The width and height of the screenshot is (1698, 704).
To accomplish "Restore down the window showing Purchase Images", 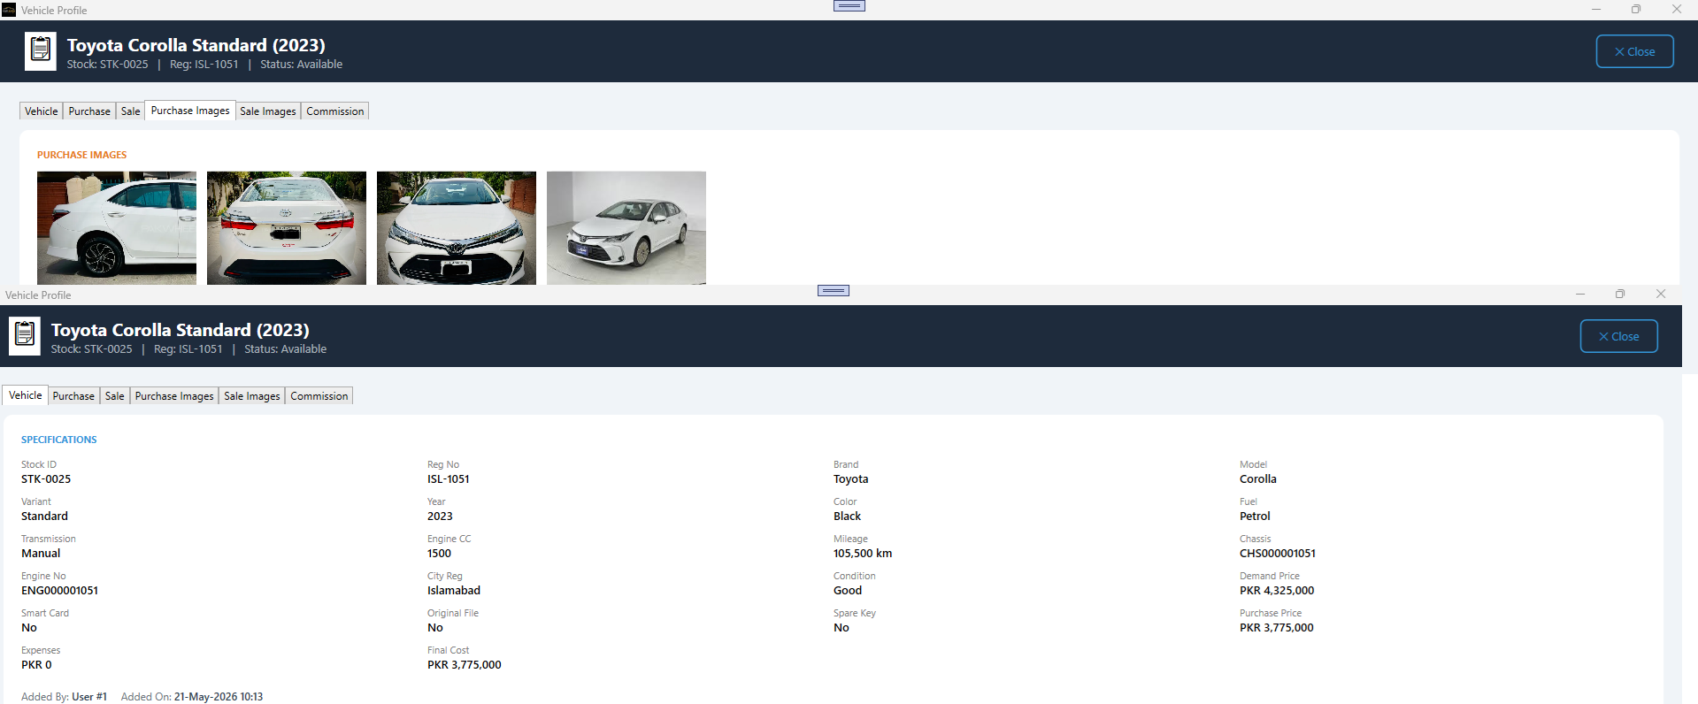I will click(1636, 10).
